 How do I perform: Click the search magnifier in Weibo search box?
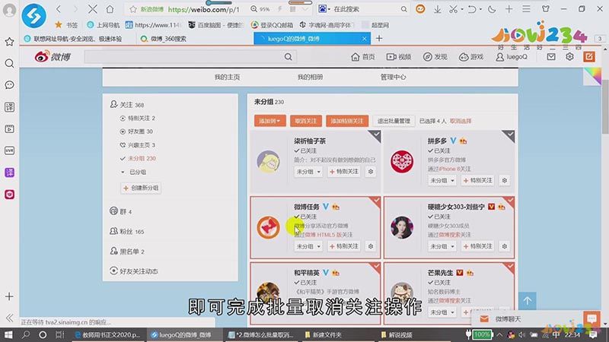point(288,57)
